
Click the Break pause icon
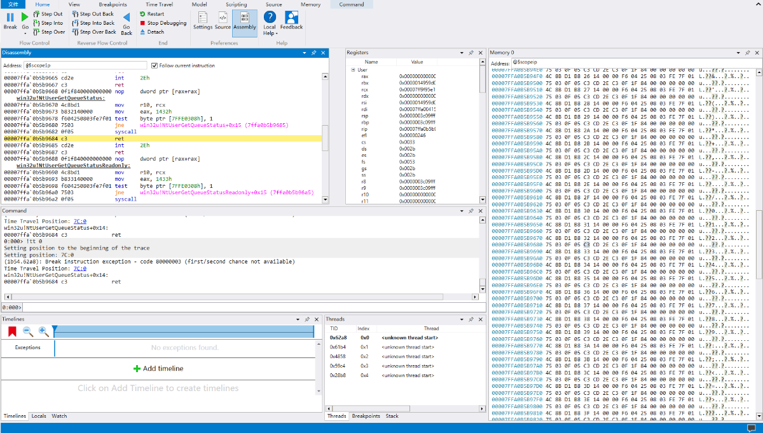[10, 18]
